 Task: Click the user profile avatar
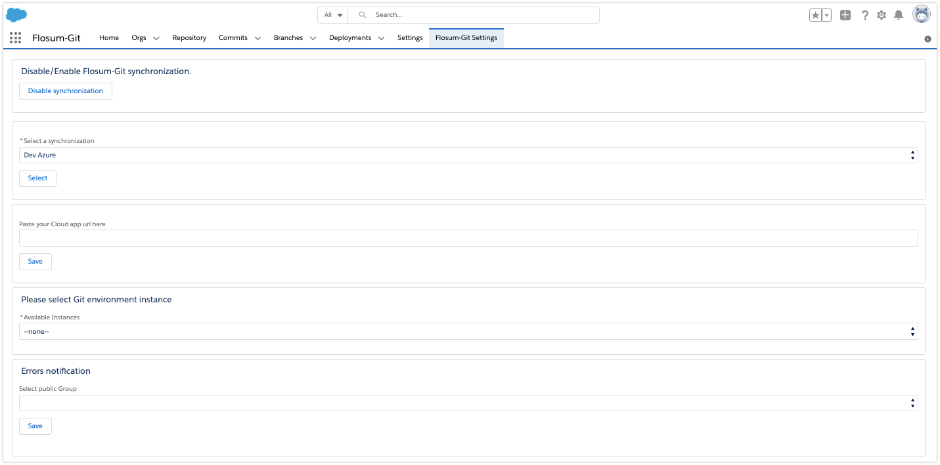(x=922, y=14)
